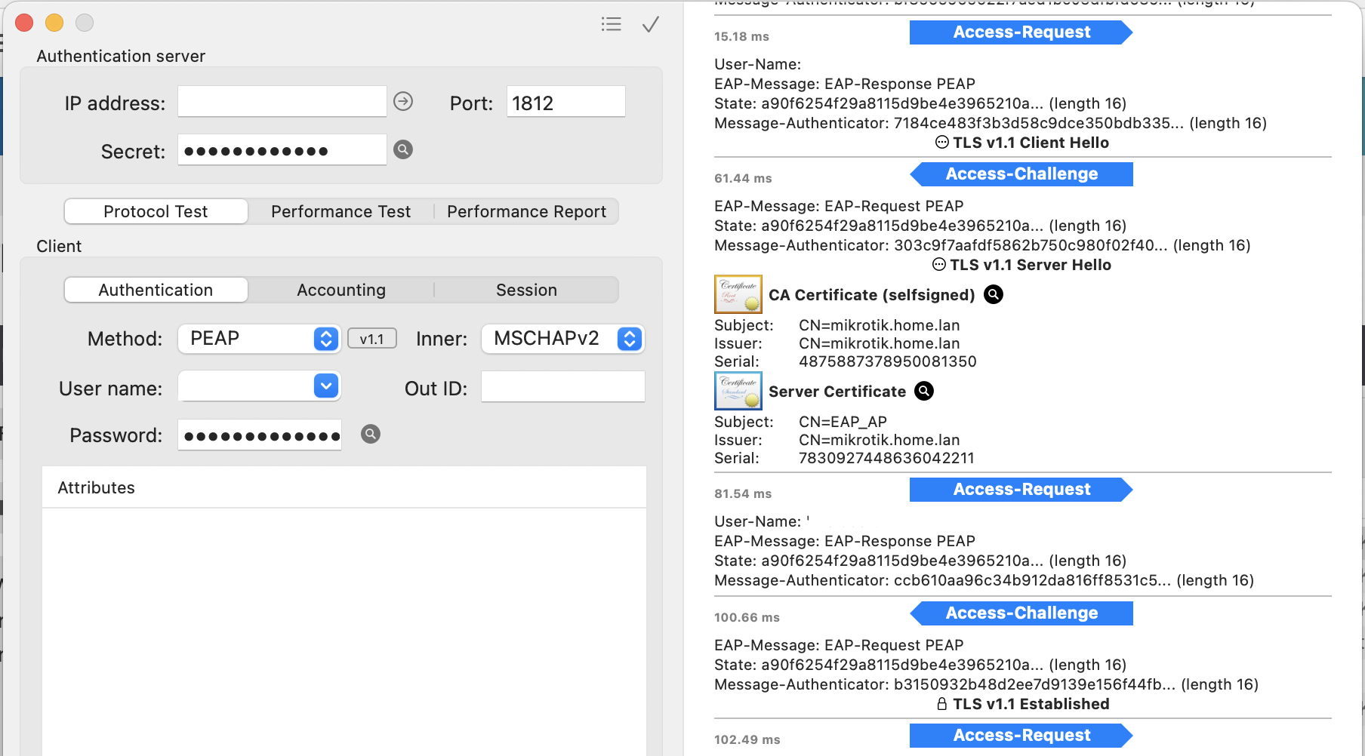Click the serial number 4875887378950081350
1365x756 pixels.
click(887, 361)
